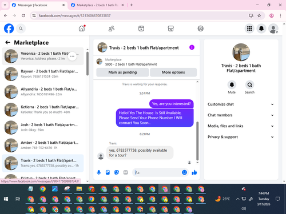Open Chrome three-dot menu
This screenshot has height=214, width=286.
280,15
